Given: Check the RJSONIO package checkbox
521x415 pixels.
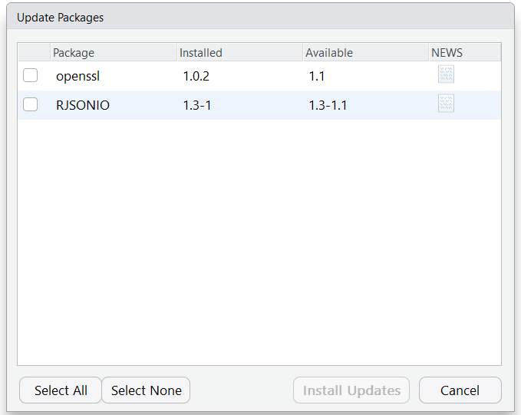Looking at the screenshot, I should click(31, 105).
